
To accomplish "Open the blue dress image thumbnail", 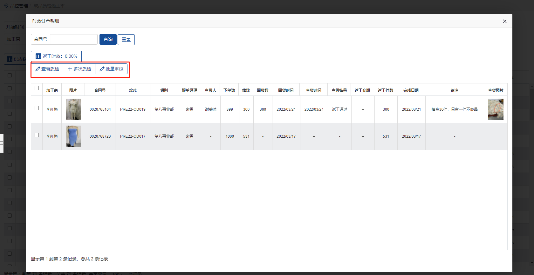I will point(73,136).
